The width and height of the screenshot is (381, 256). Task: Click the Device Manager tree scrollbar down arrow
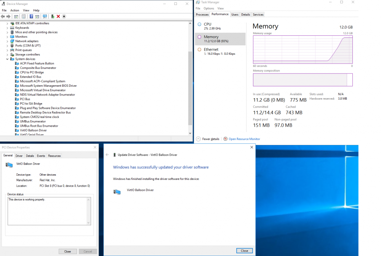click(x=190, y=133)
